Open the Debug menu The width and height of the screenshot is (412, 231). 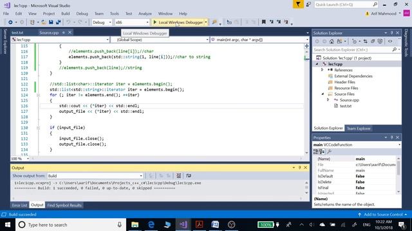82,13
